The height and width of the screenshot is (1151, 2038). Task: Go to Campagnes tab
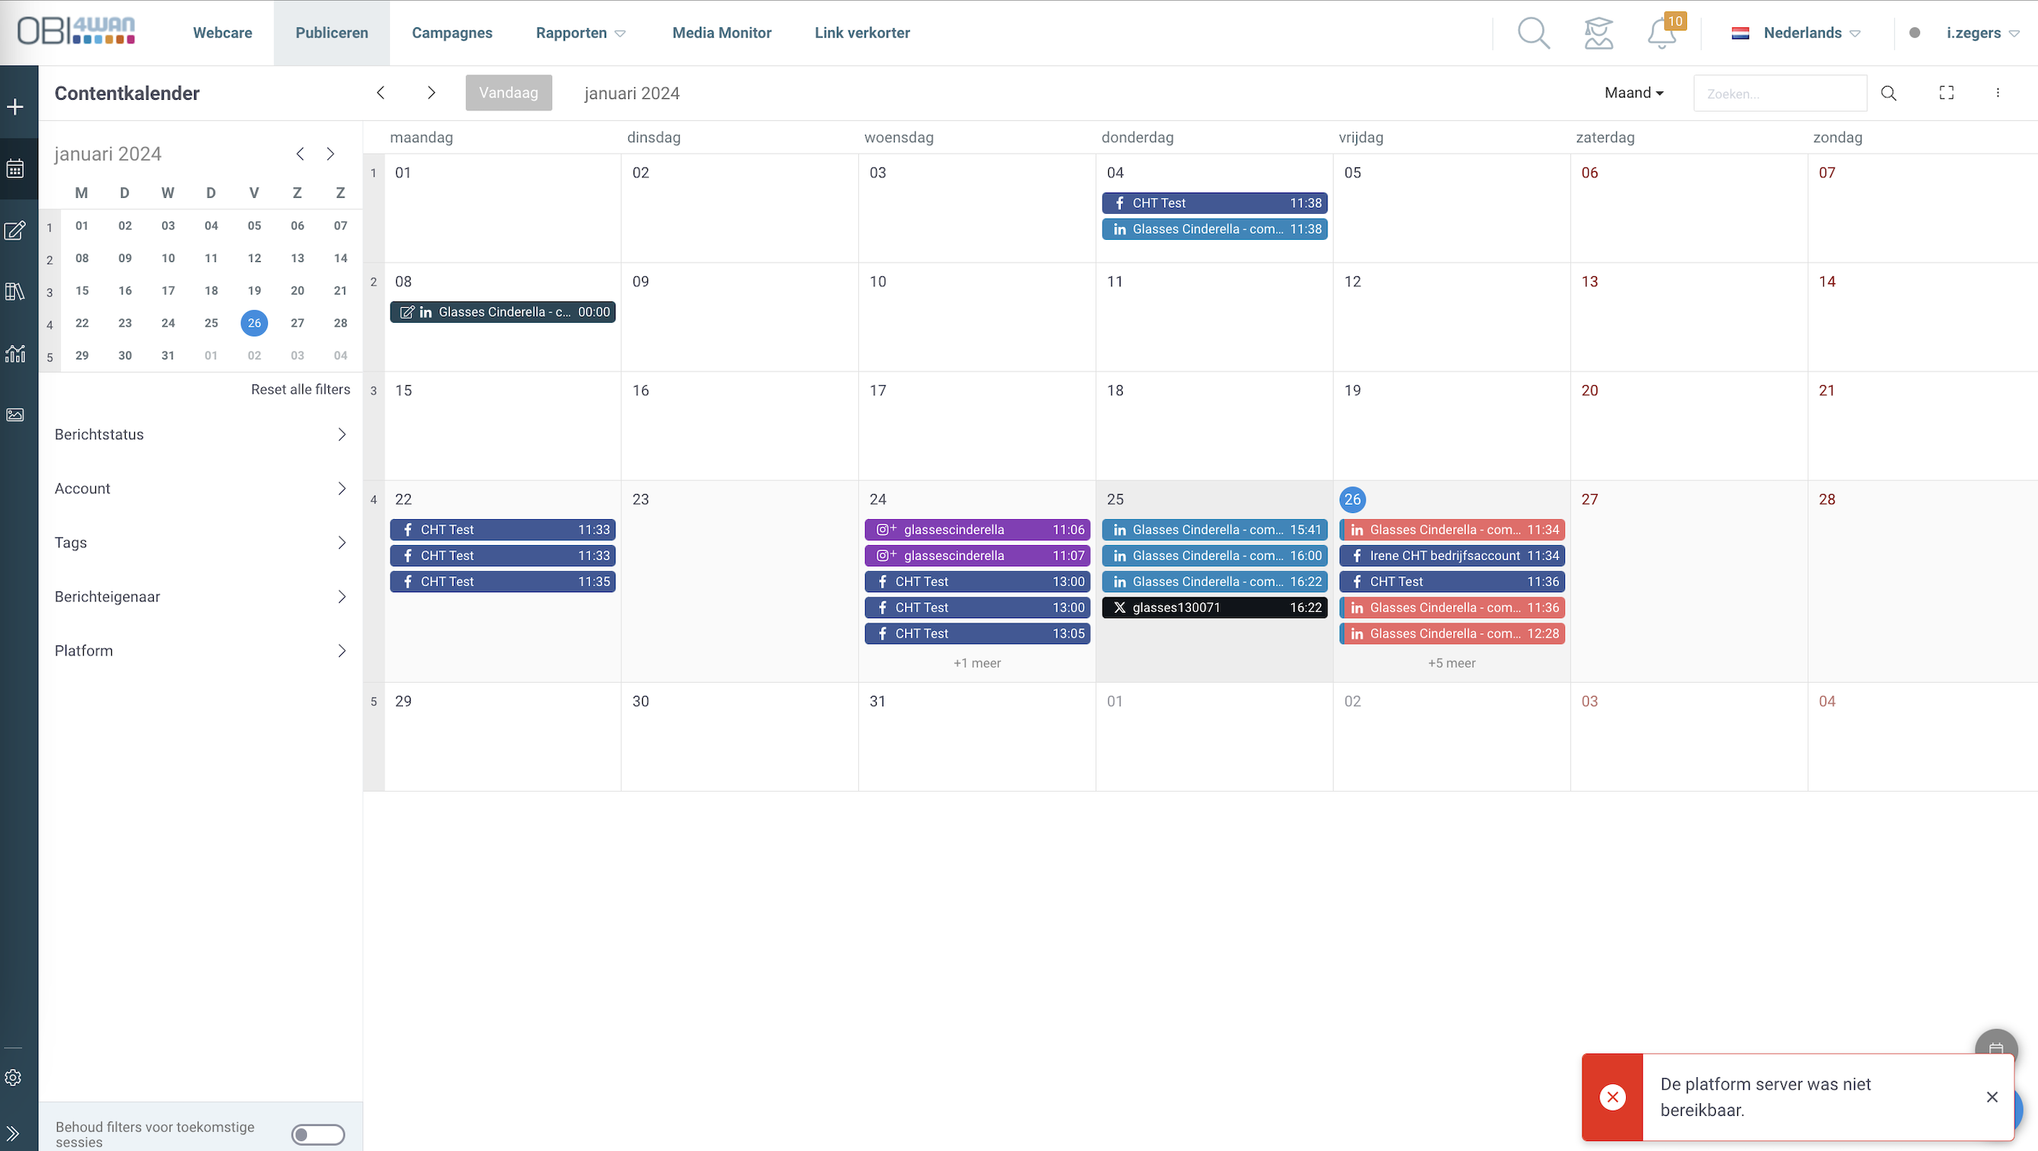pyautogui.click(x=452, y=33)
